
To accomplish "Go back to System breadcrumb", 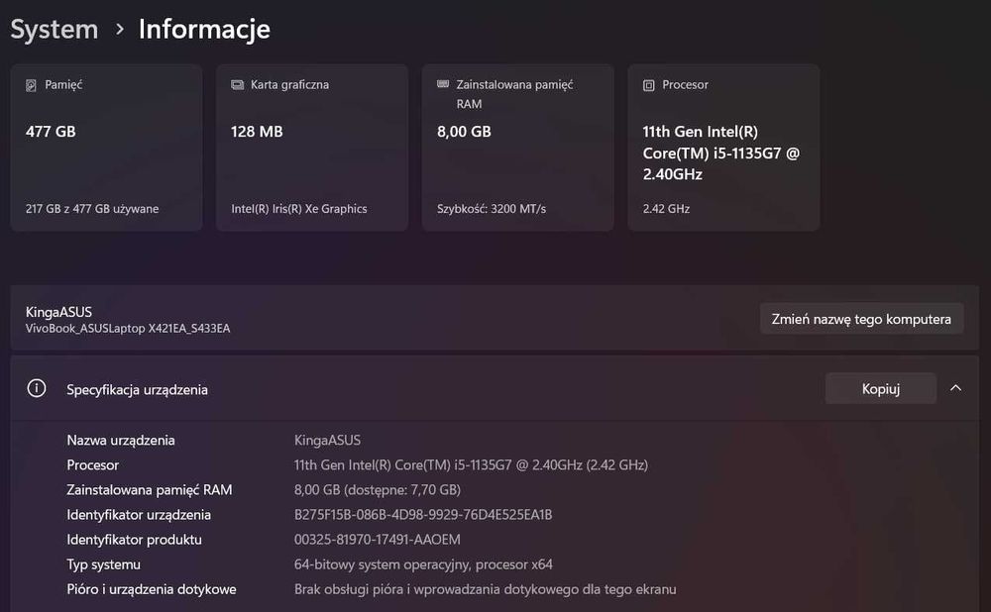I will coord(55,30).
